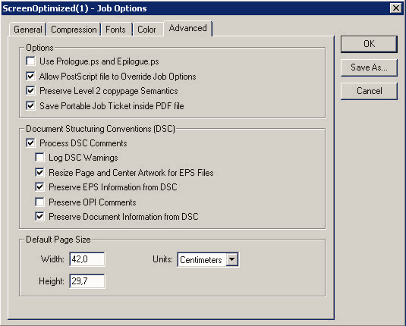Image resolution: width=406 pixels, height=326 pixels.
Task: Select the Centimeters units combo box
Action: coord(208,259)
